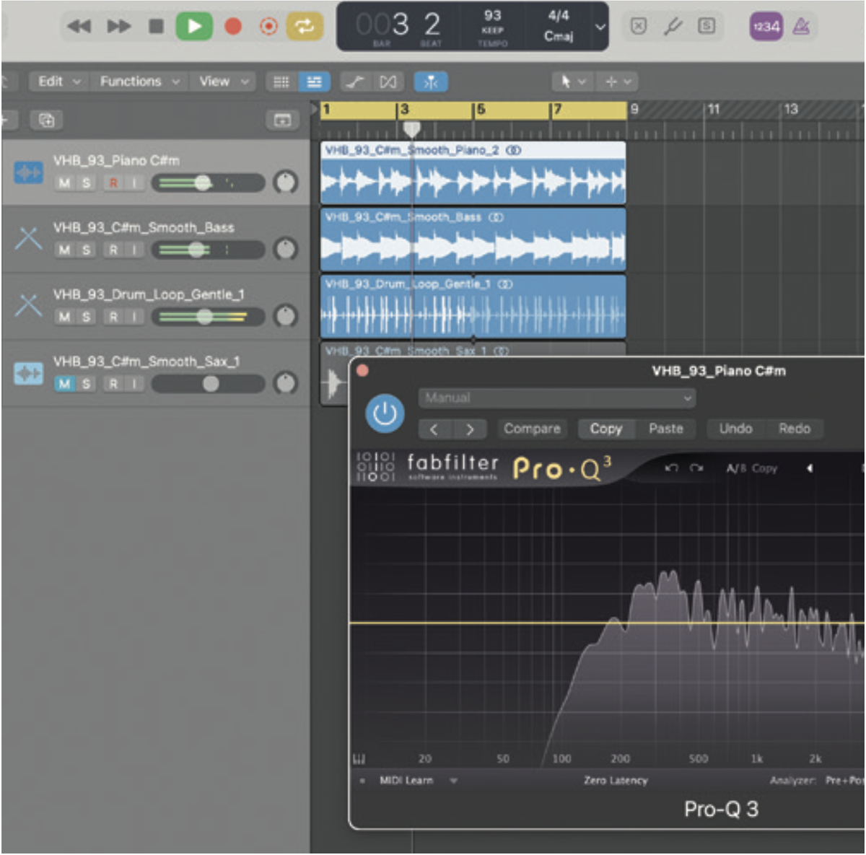Click Compare in the plugin header

coord(533,429)
